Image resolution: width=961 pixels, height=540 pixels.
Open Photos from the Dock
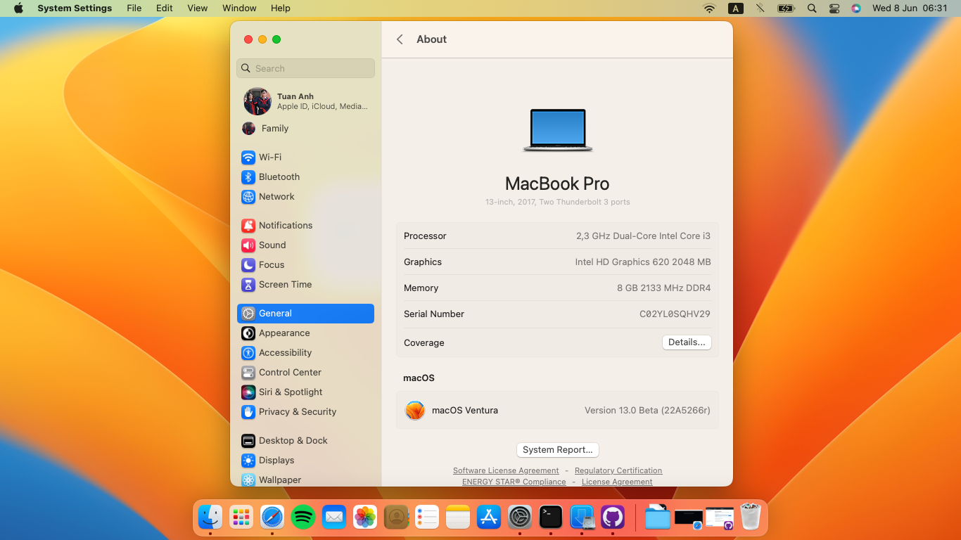point(365,517)
